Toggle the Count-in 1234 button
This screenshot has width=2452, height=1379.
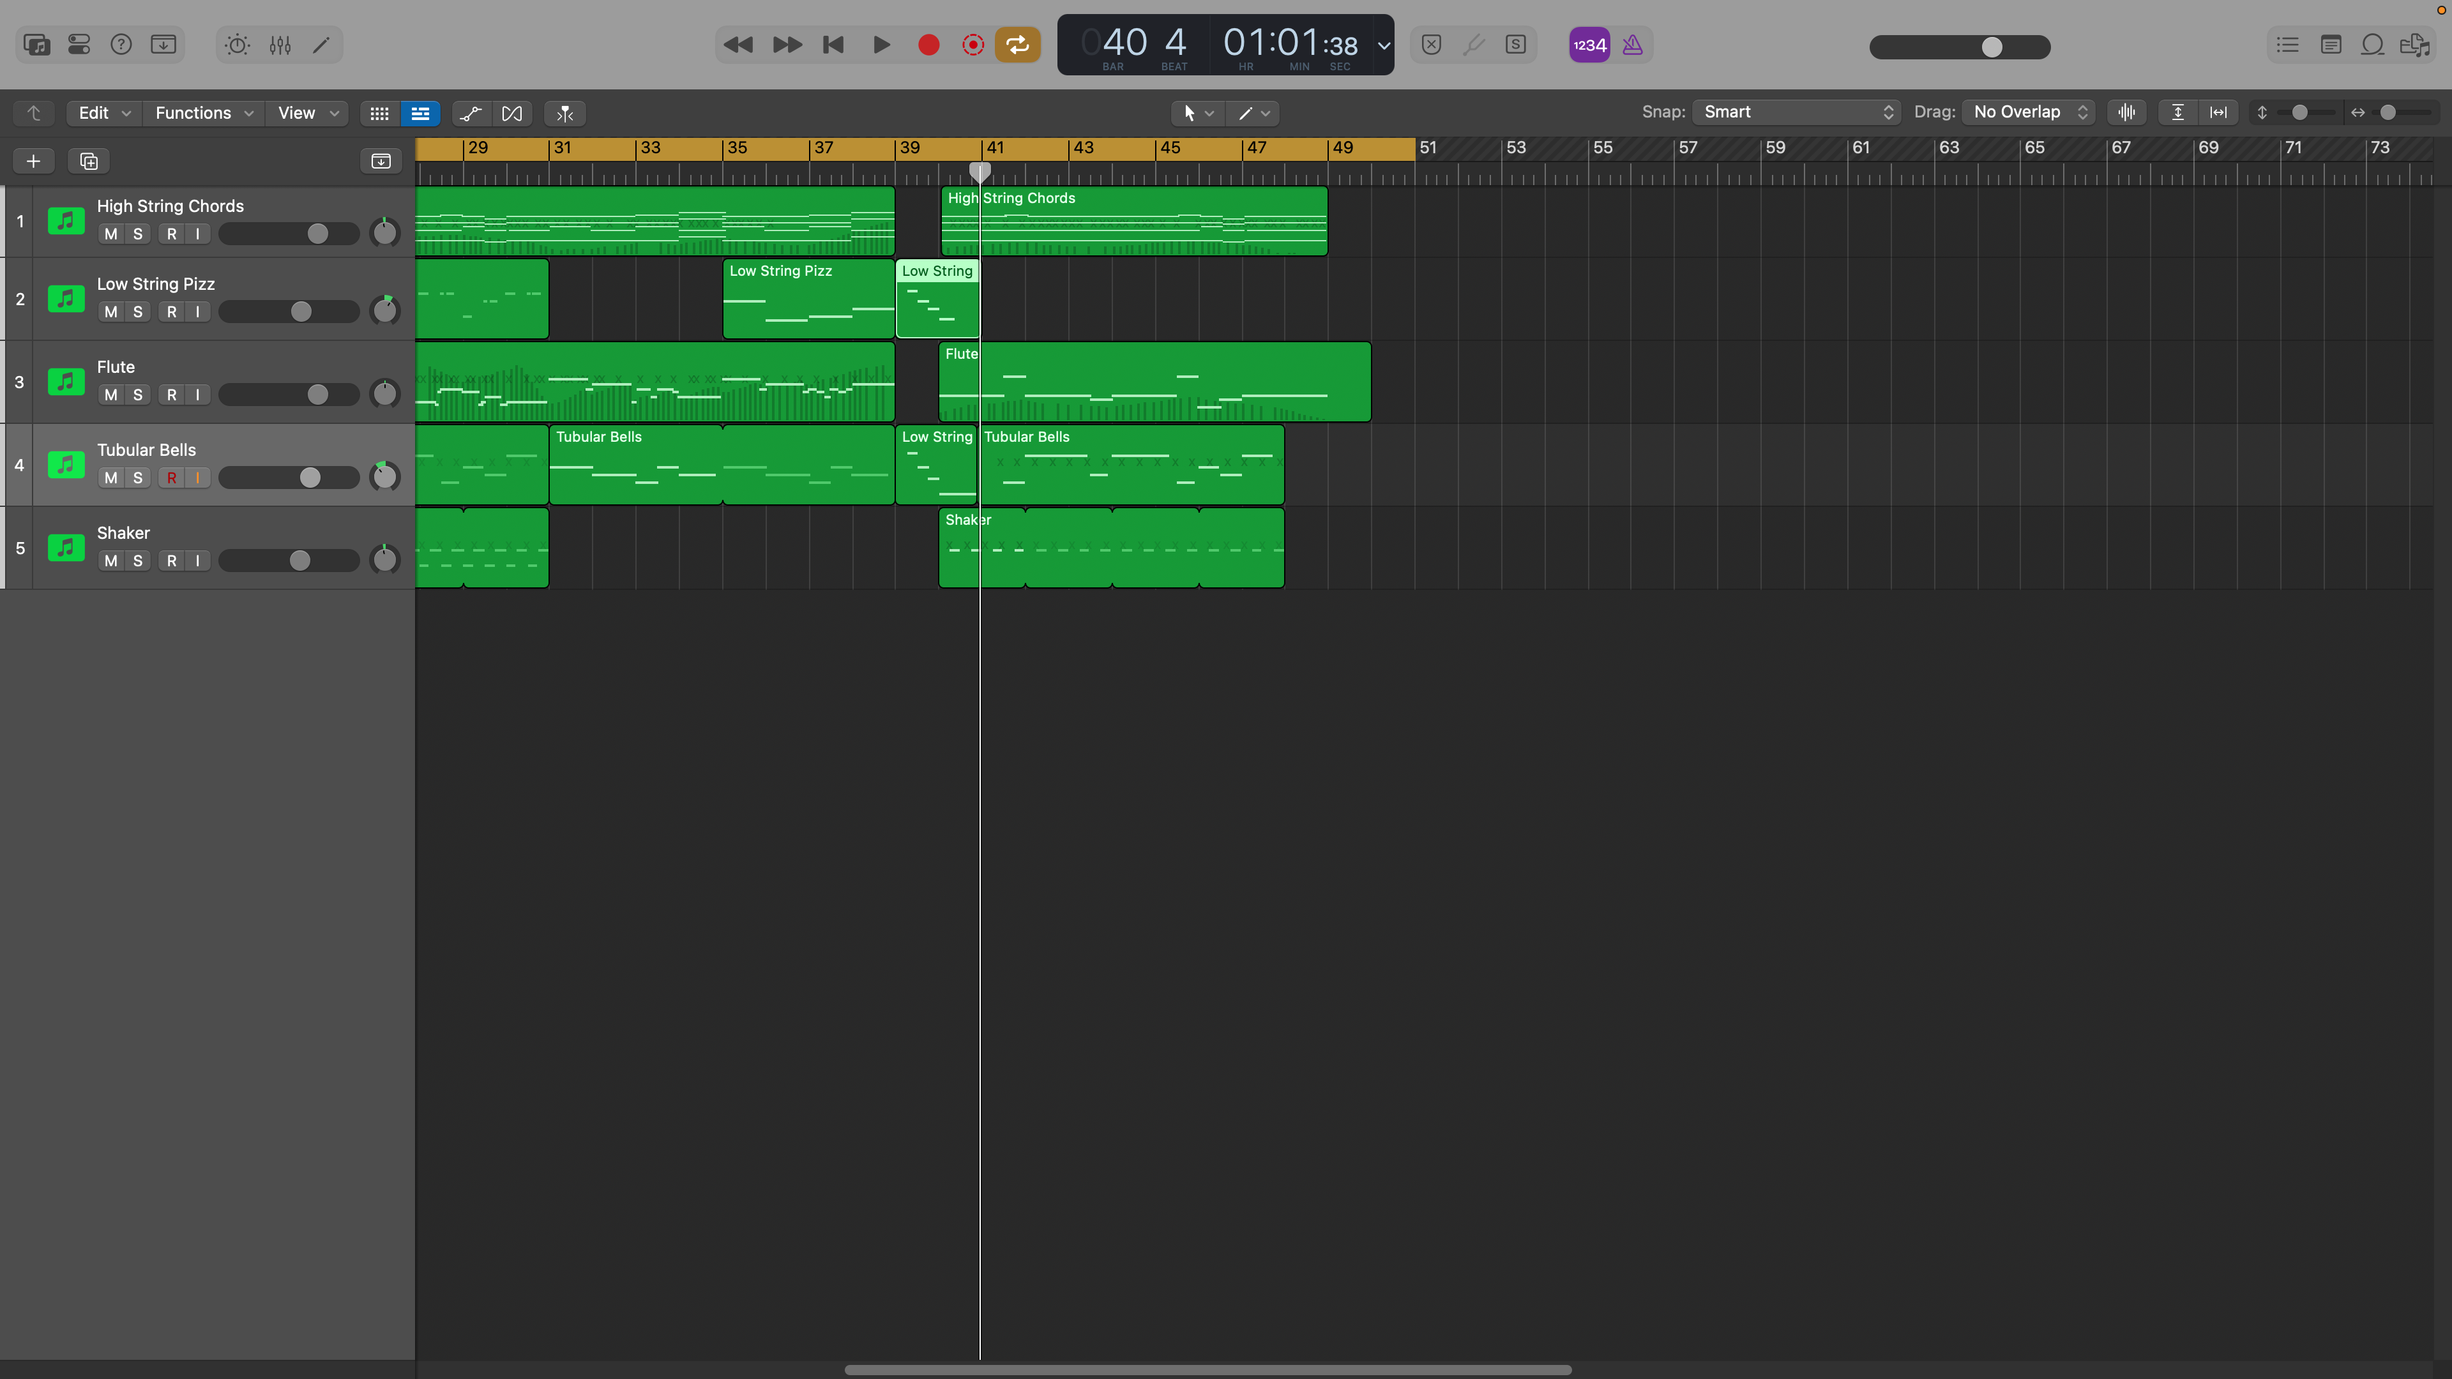pyautogui.click(x=1589, y=45)
